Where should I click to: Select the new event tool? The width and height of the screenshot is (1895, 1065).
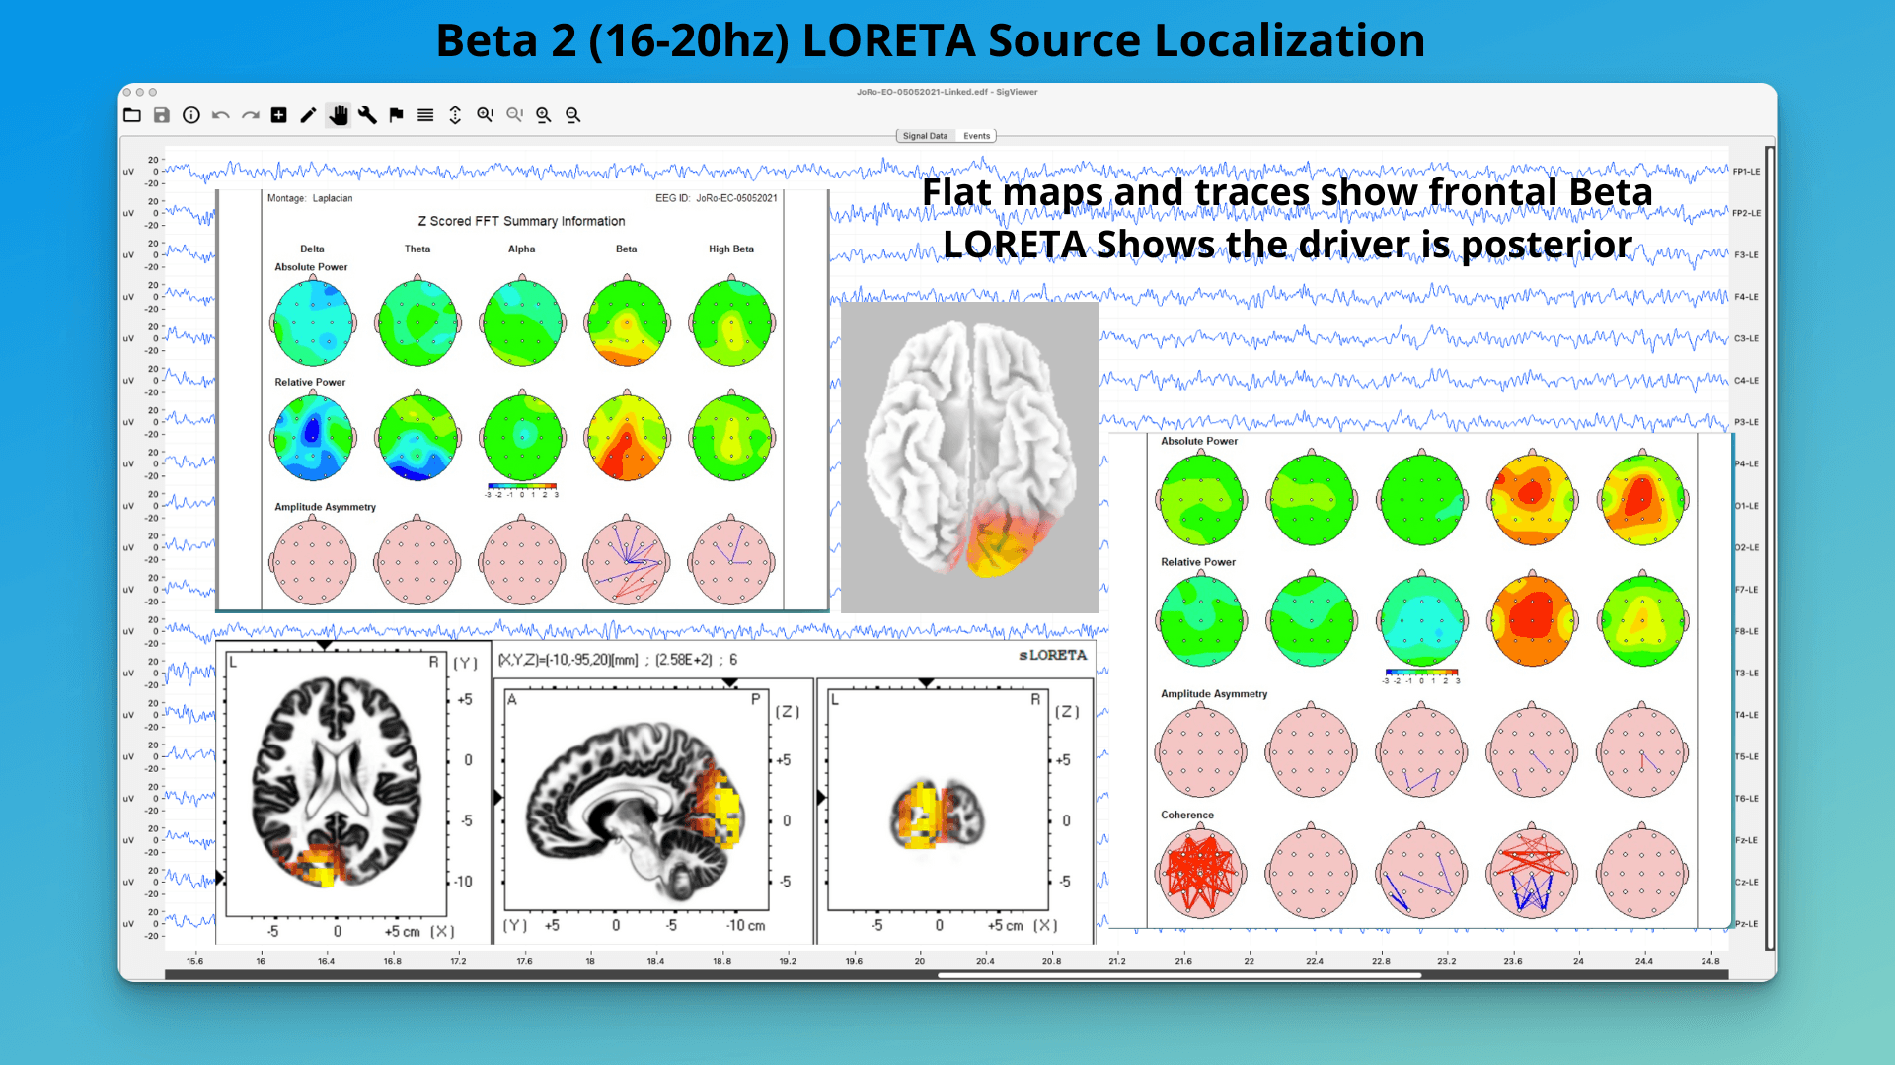(279, 115)
